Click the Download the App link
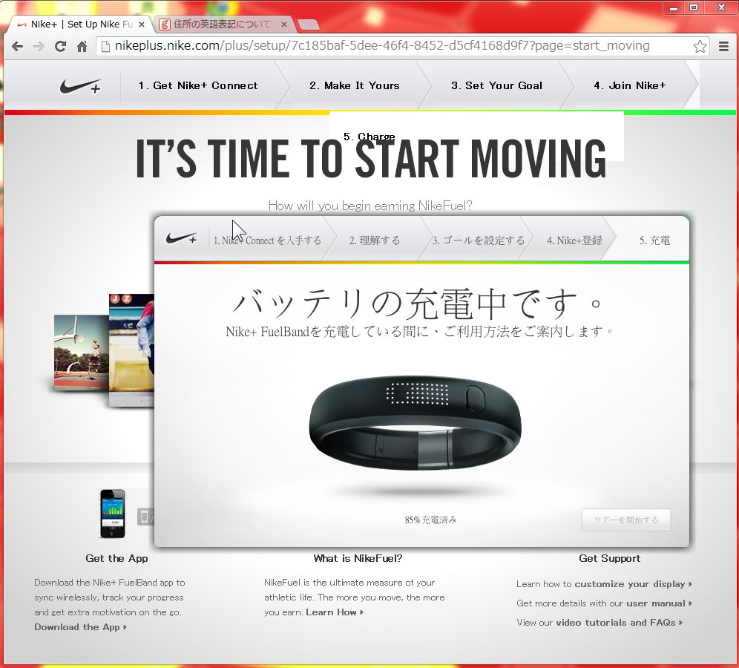The image size is (739, 668). pyautogui.click(x=80, y=627)
